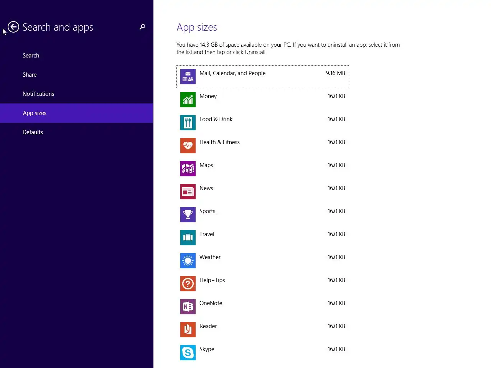The width and height of the screenshot is (491, 368).
Task: Click the Search and apps title
Action: pyautogui.click(x=58, y=27)
